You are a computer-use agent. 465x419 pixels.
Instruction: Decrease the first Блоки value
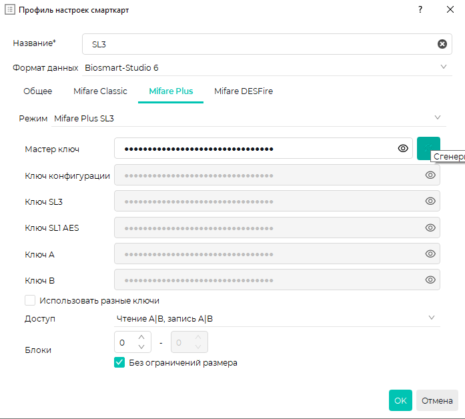pos(141,347)
